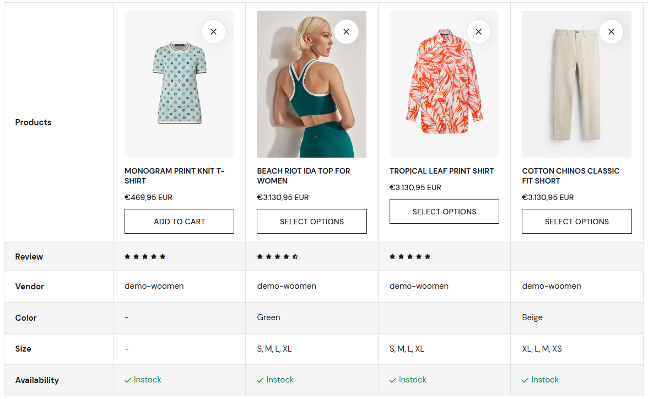Click the Monogram T-Shirt five-star rating

145,257
